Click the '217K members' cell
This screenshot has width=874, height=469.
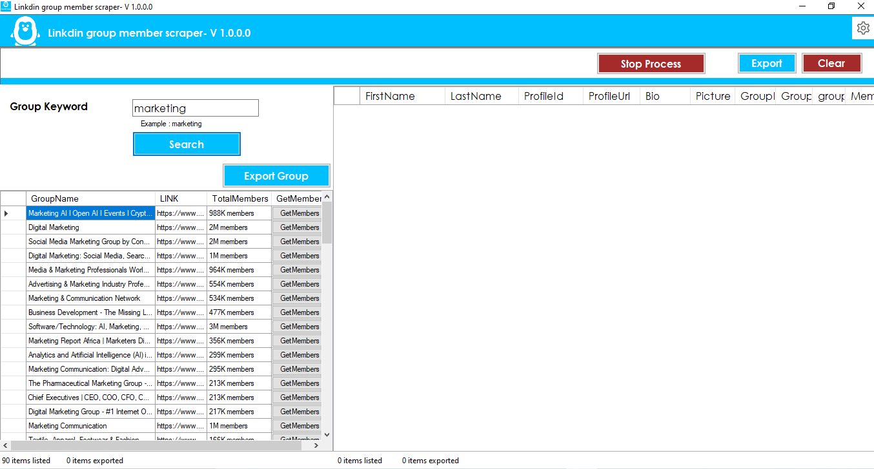(239, 412)
